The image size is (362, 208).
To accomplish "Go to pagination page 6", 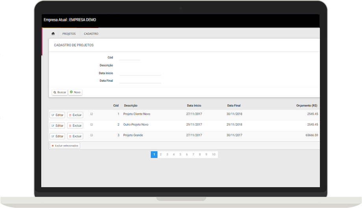I will [187, 155].
